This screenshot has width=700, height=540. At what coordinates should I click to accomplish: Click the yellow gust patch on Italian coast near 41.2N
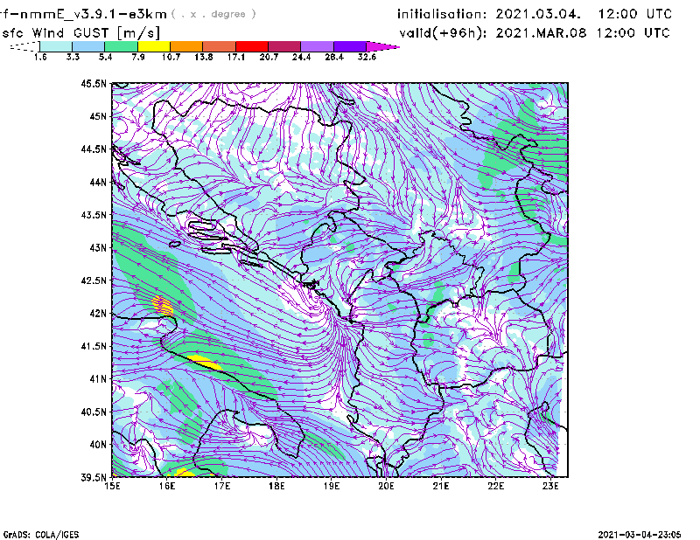tap(205, 362)
